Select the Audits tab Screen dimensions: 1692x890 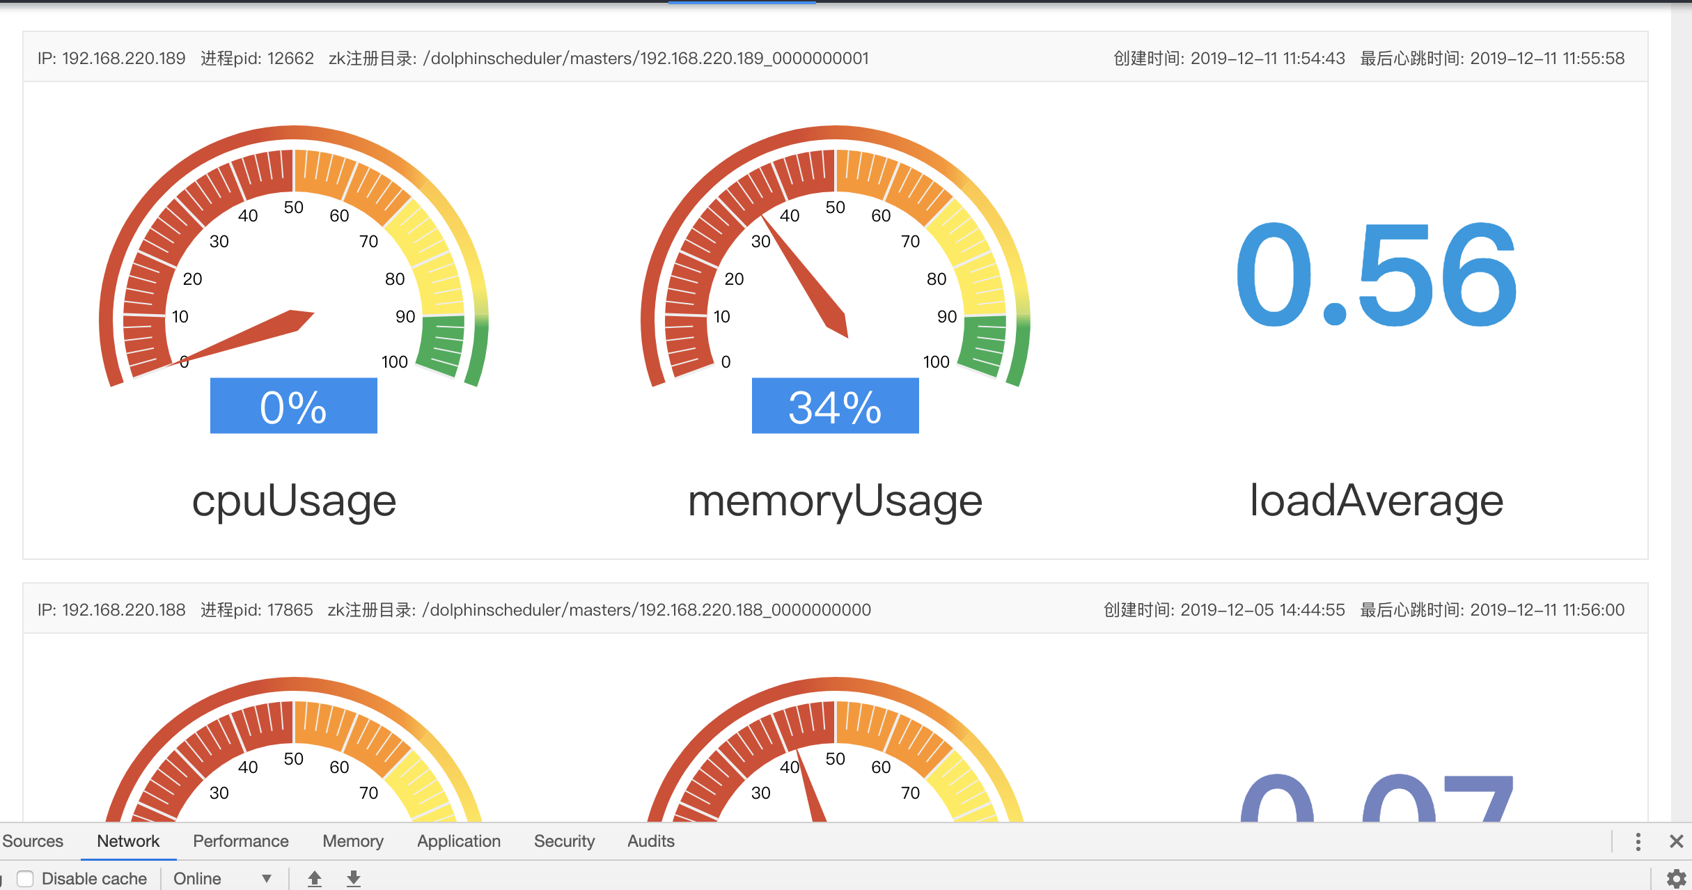tap(651, 841)
